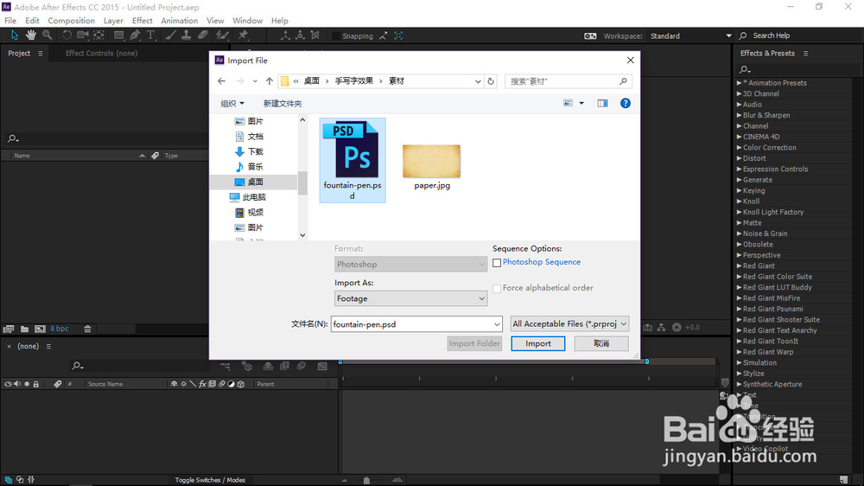Click the back arrow in Import dialog
Screen dimensions: 864x486
click(x=221, y=81)
